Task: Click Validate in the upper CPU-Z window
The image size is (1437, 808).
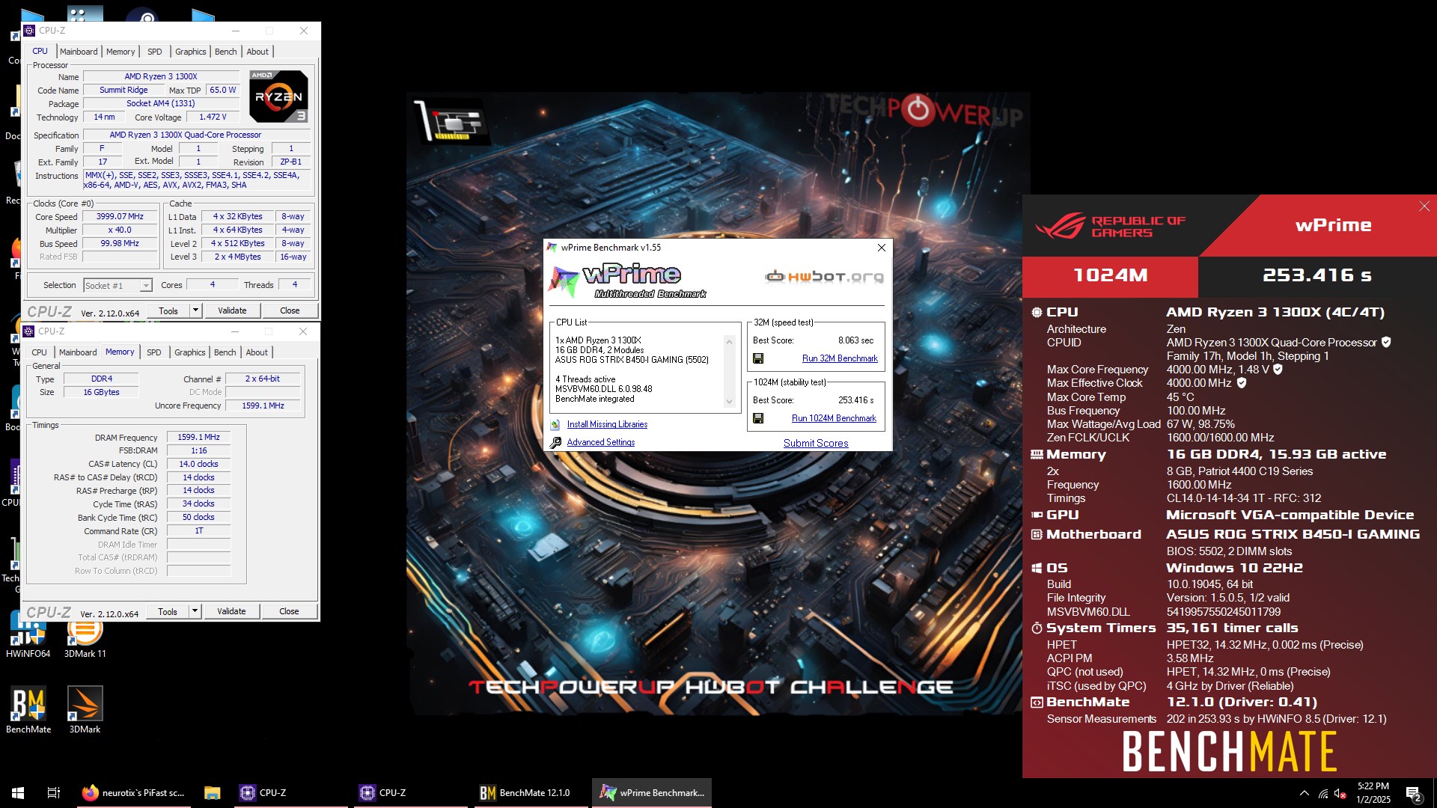Action: click(x=232, y=310)
